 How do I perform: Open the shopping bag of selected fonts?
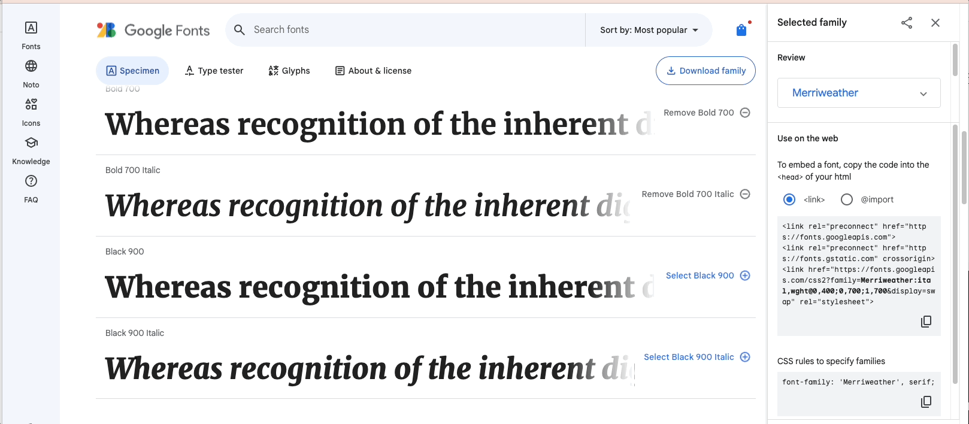[x=741, y=29]
